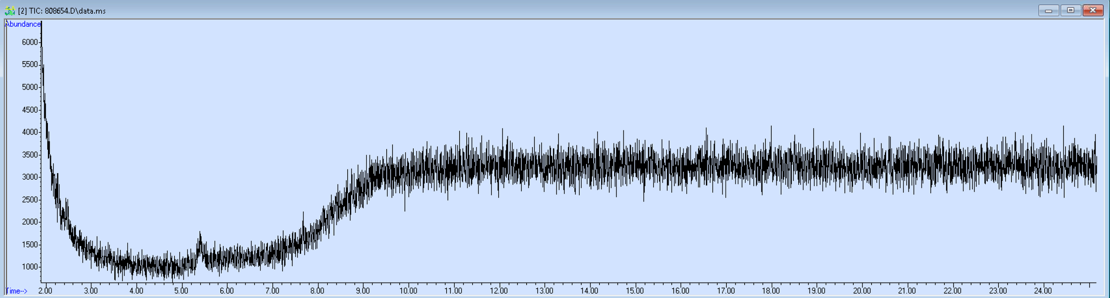The width and height of the screenshot is (1110, 298).
Task: Click the 3500 abundance axis value
Action: pyautogui.click(x=30, y=155)
